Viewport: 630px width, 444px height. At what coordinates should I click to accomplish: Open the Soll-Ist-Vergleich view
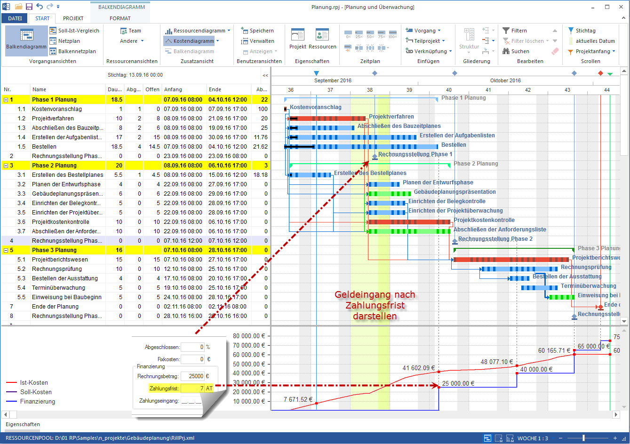[74, 31]
